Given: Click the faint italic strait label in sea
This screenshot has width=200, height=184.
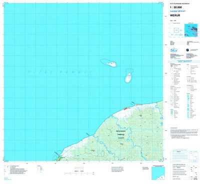Looking at the screenshot, I should point(59,72).
